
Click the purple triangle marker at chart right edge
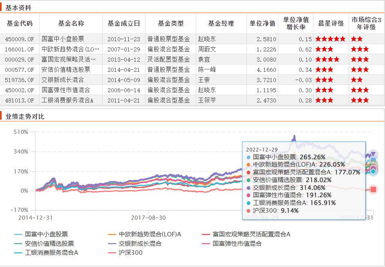(373, 154)
